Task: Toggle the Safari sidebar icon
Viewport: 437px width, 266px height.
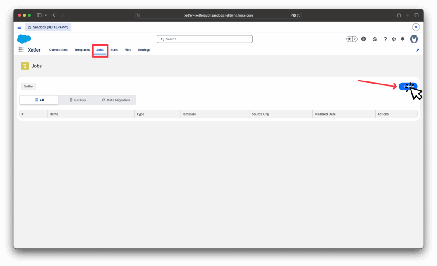Action: 39,15
